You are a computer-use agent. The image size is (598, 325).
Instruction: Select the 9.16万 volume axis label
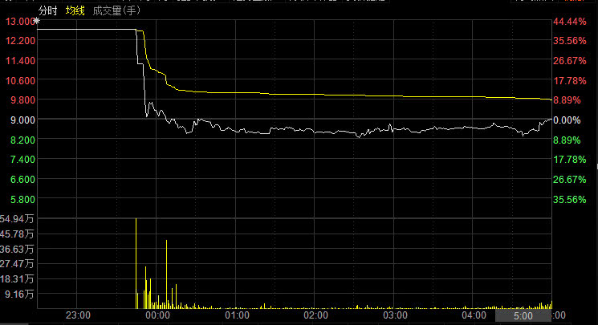[x=20, y=295]
